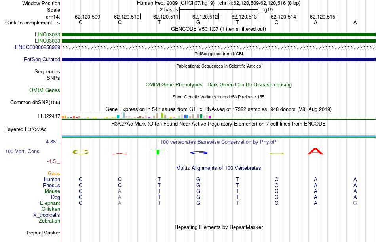Open the OMIM Gene Phenotypes track title
Screen dimensions: 376x242
(218, 84)
